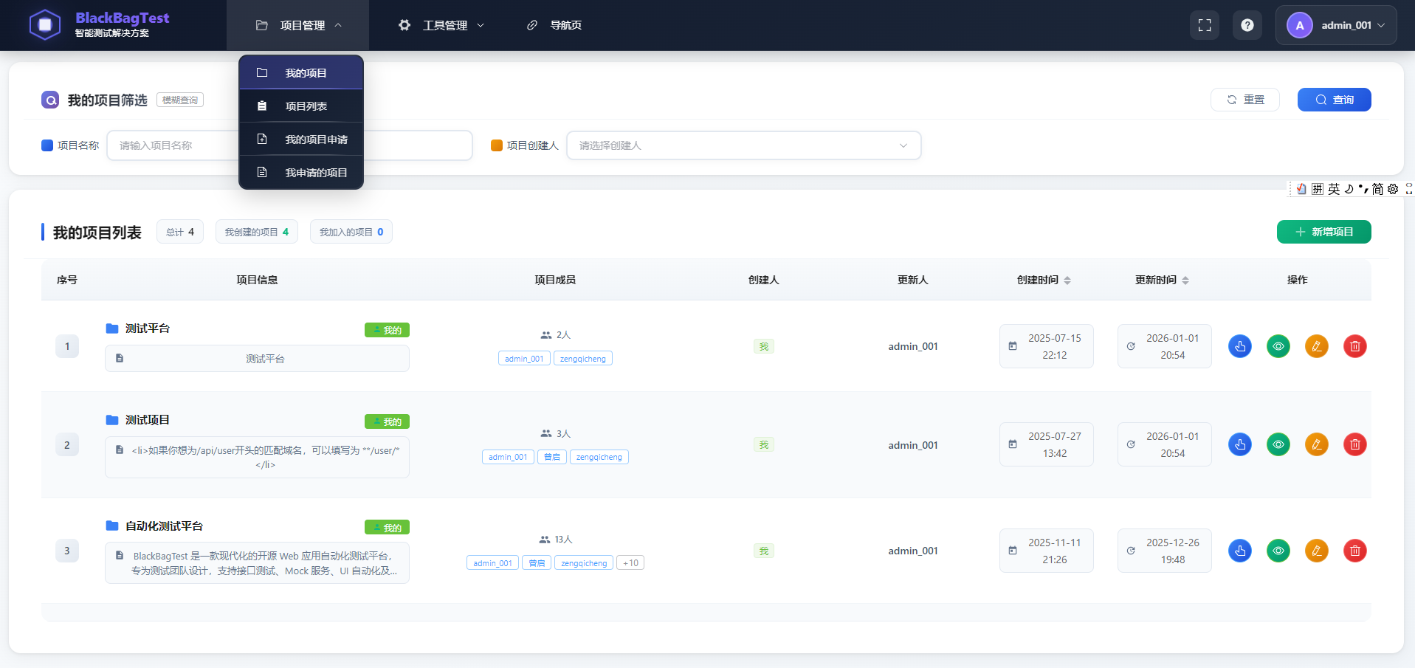Select 我申请的项目 from the menu

315,172
